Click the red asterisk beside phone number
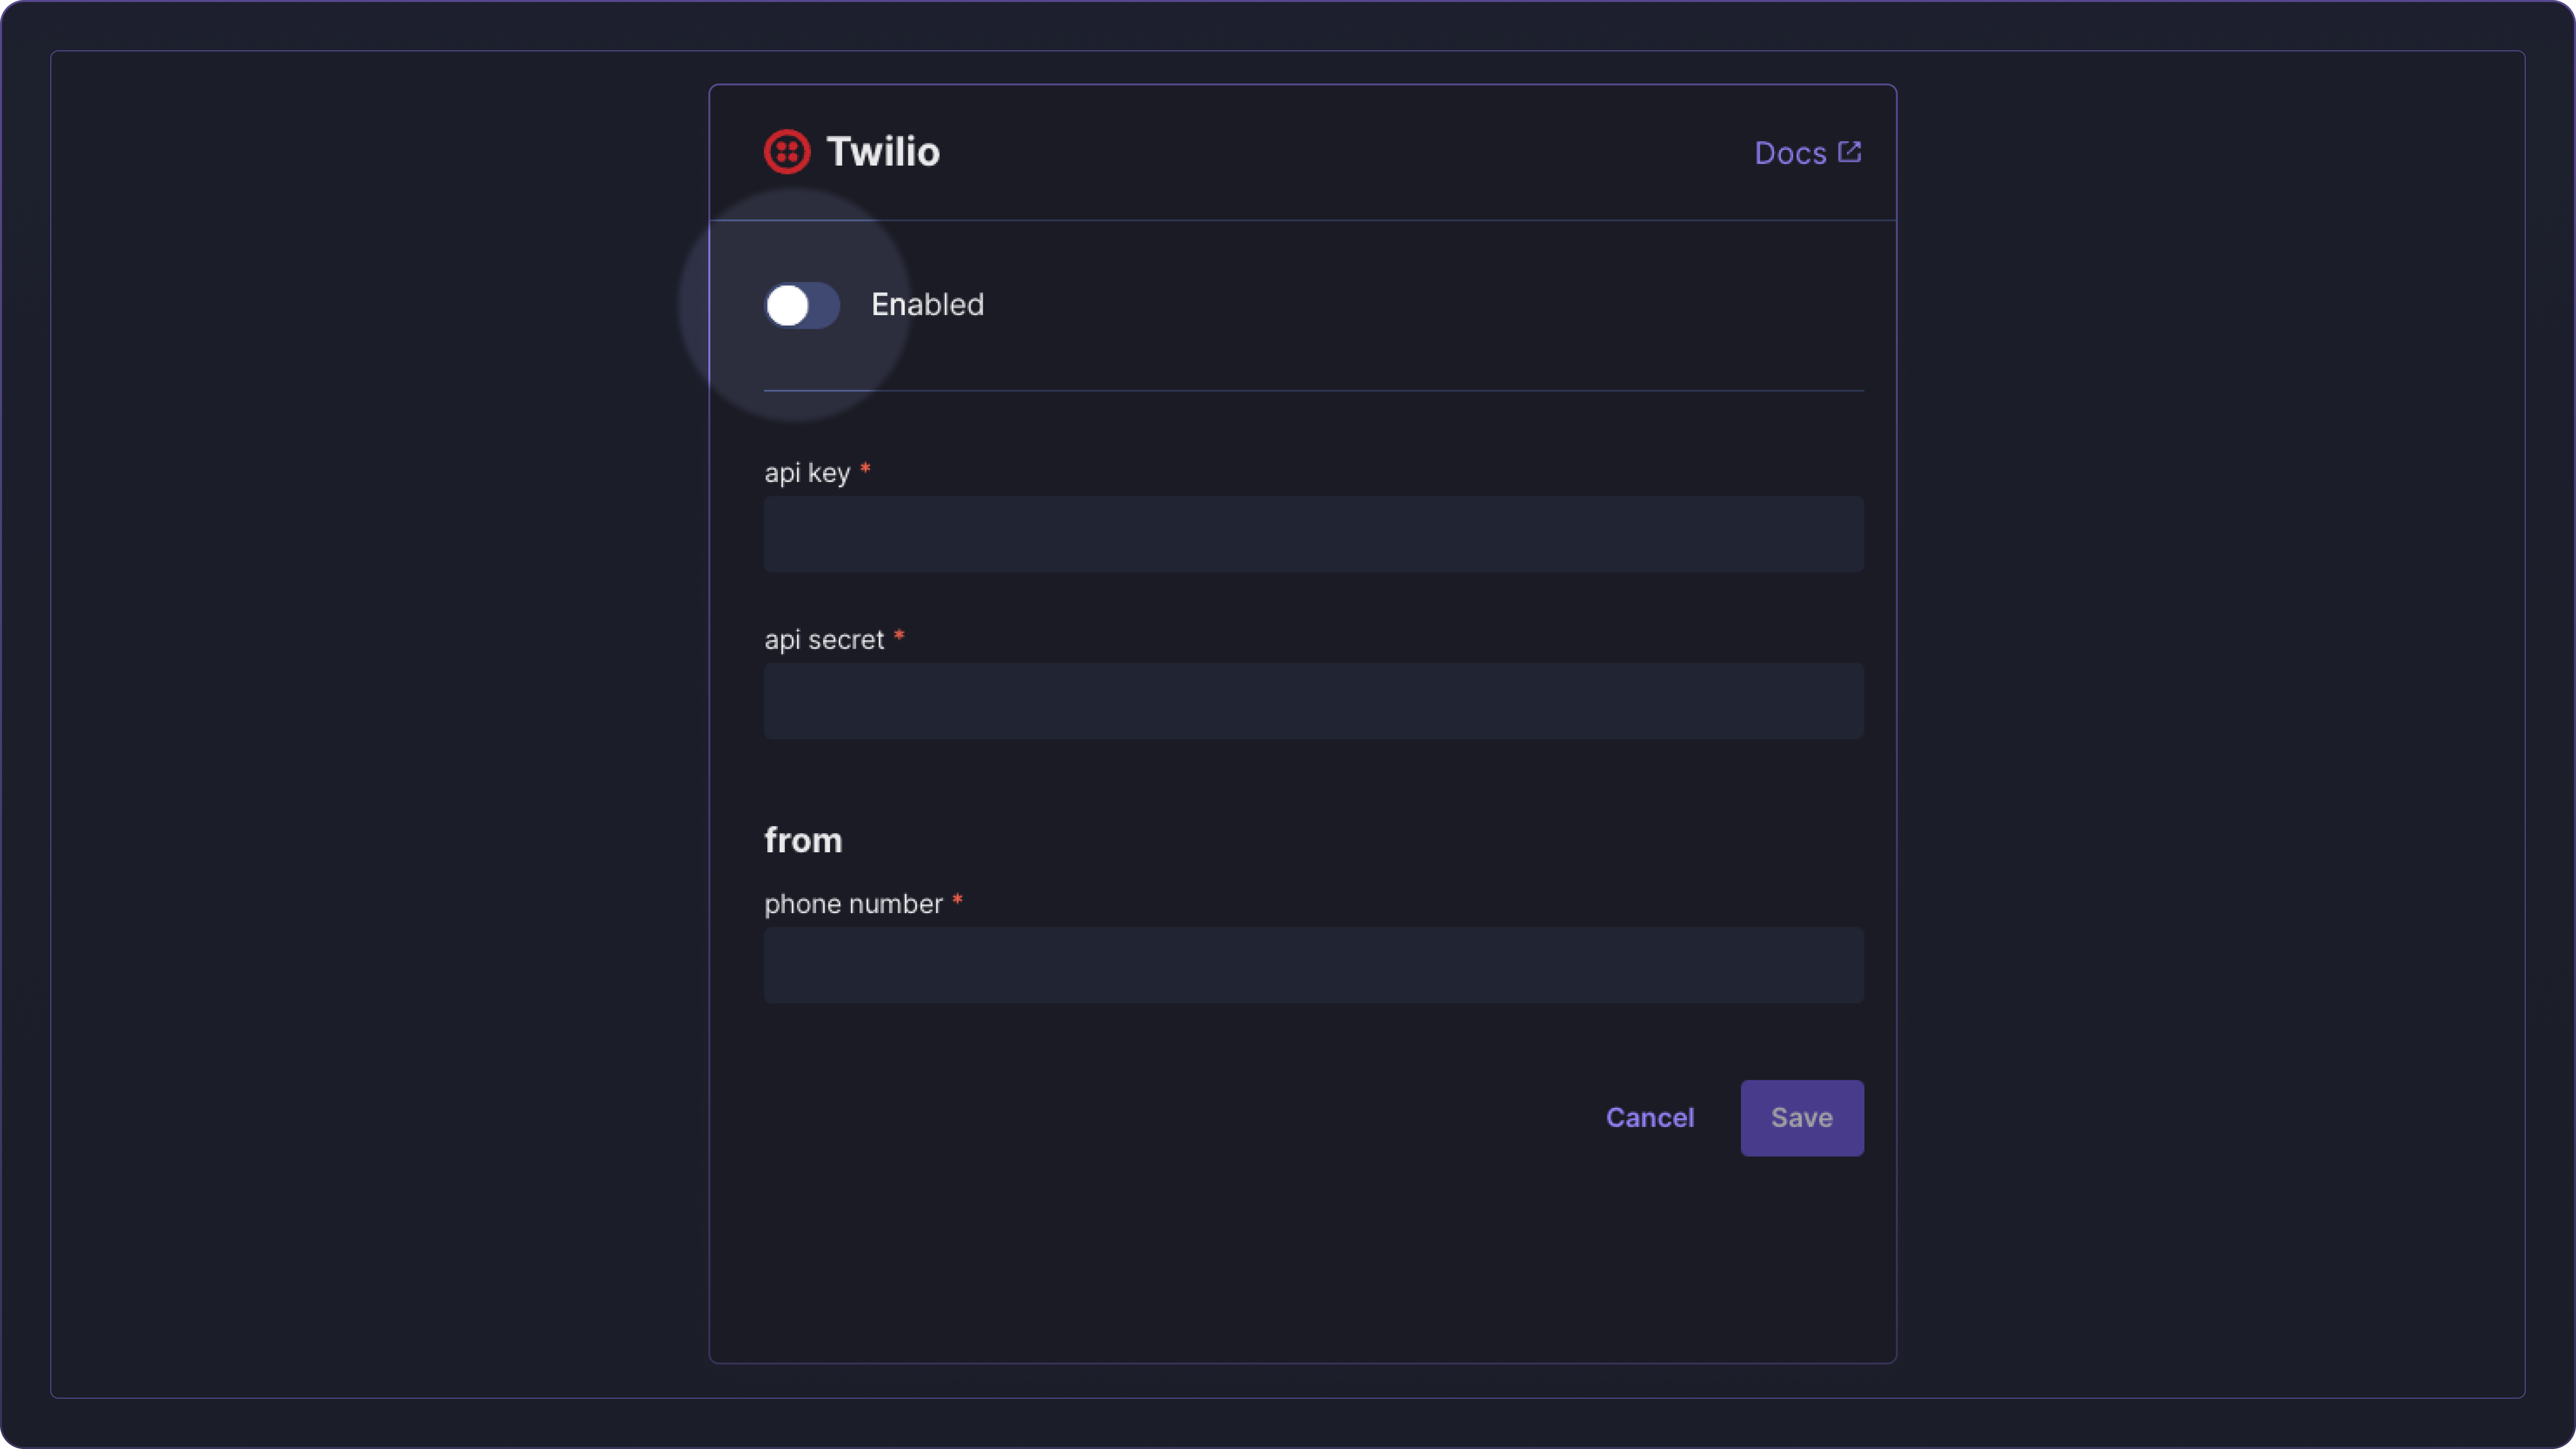Image resolution: width=2576 pixels, height=1449 pixels. point(957,900)
